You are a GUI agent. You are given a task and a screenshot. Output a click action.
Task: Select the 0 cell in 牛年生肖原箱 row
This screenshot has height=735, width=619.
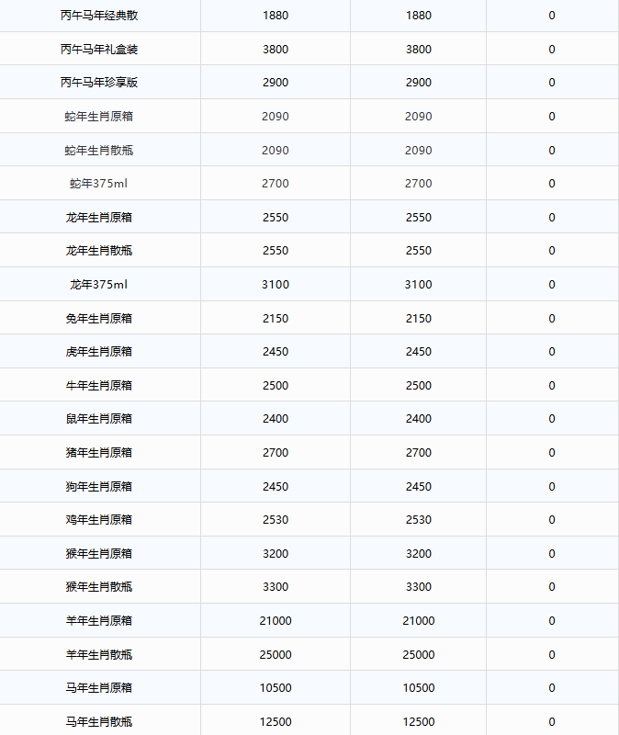point(552,386)
